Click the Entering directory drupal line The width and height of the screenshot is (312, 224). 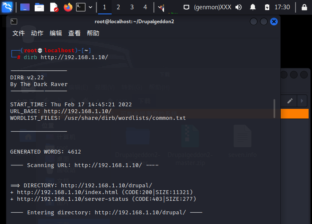[x=107, y=213]
